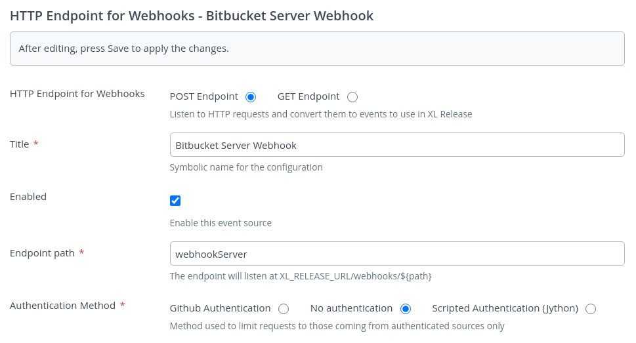The image size is (636, 343).
Task: Click the 'Scripted Authentication (Jython)' text label
Action: pos(505,308)
